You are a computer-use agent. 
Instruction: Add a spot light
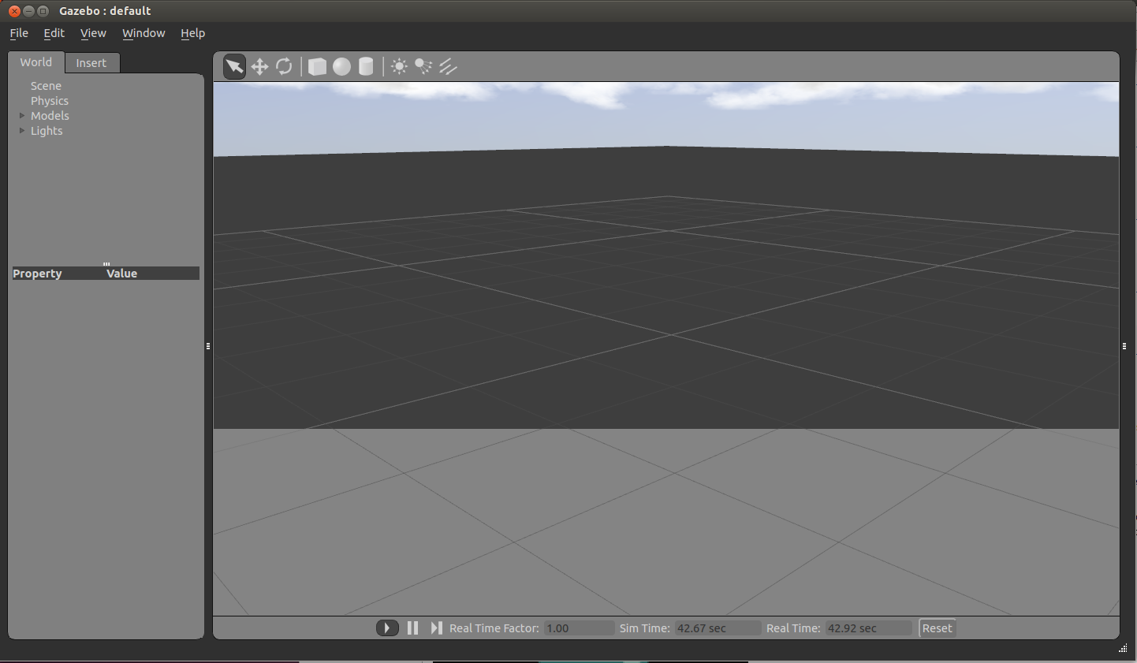click(423, 67)
